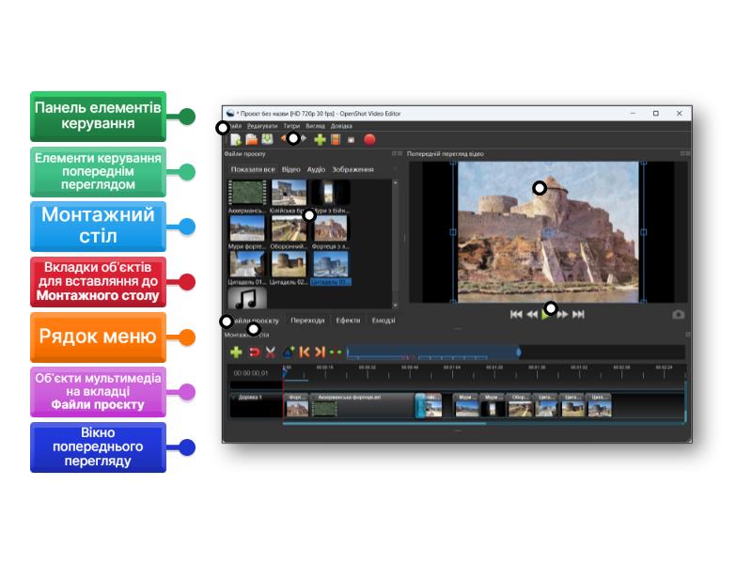Filter files by Зображення
Image resolution: width=752 pixels, height=564 pixels.
point(352,170)
